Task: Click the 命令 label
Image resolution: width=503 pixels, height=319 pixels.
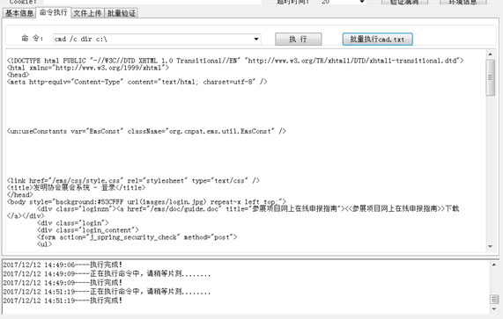Action: (x=33, y=39)
